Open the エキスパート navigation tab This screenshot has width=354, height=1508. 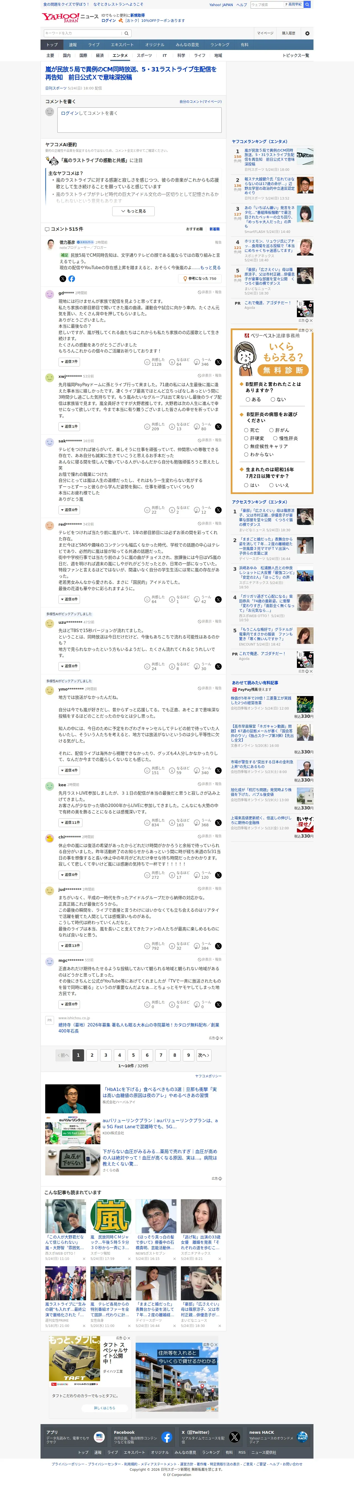click(x=122, y=44)
